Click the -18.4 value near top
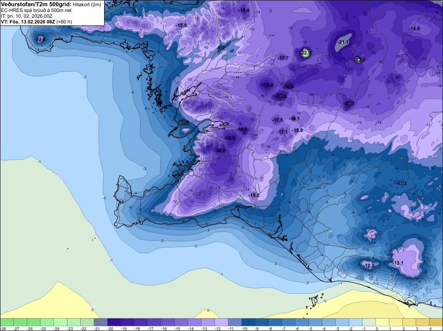The width and height of the screenshot is (443, 331). pos(244,11)
